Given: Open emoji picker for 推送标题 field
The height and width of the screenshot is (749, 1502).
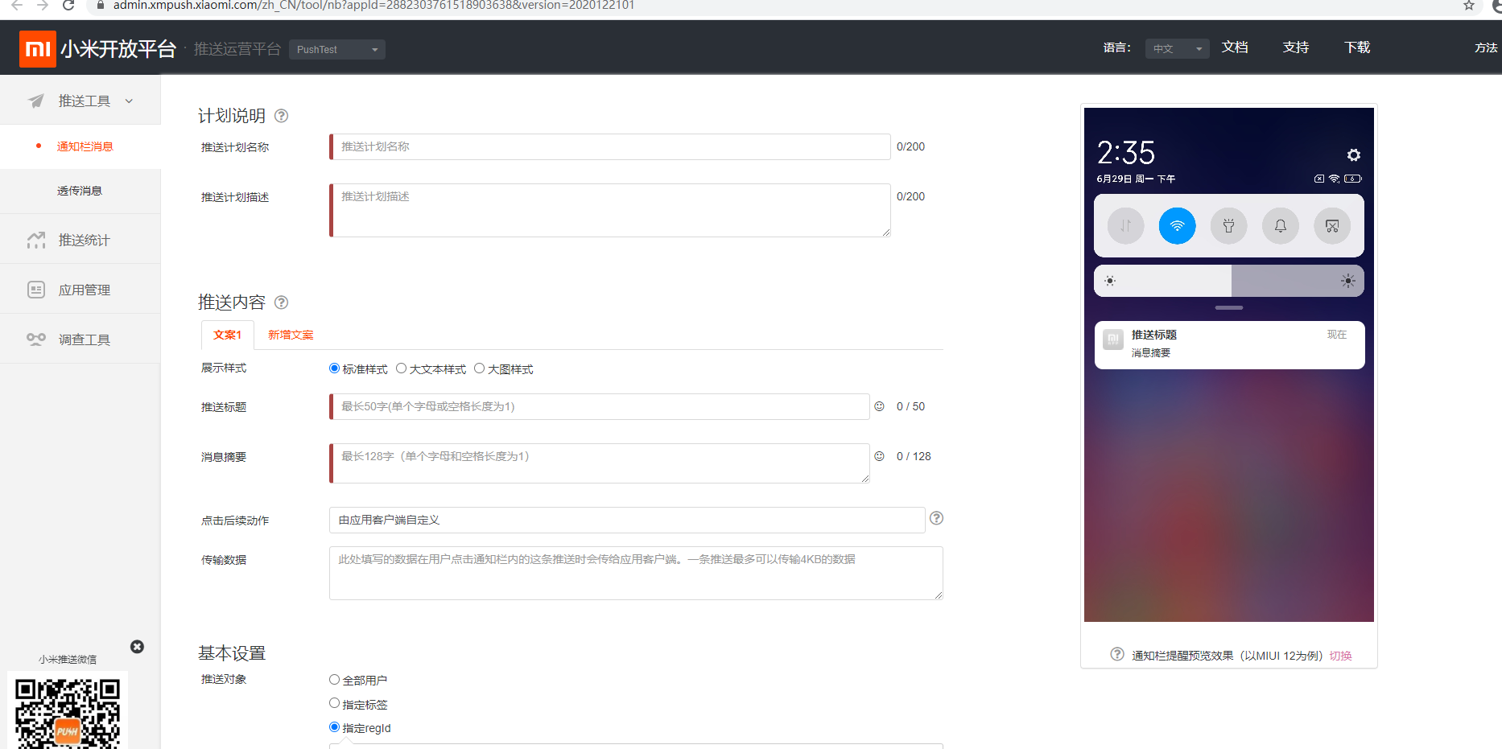Looking at the screenshot, I should point(879,406).
